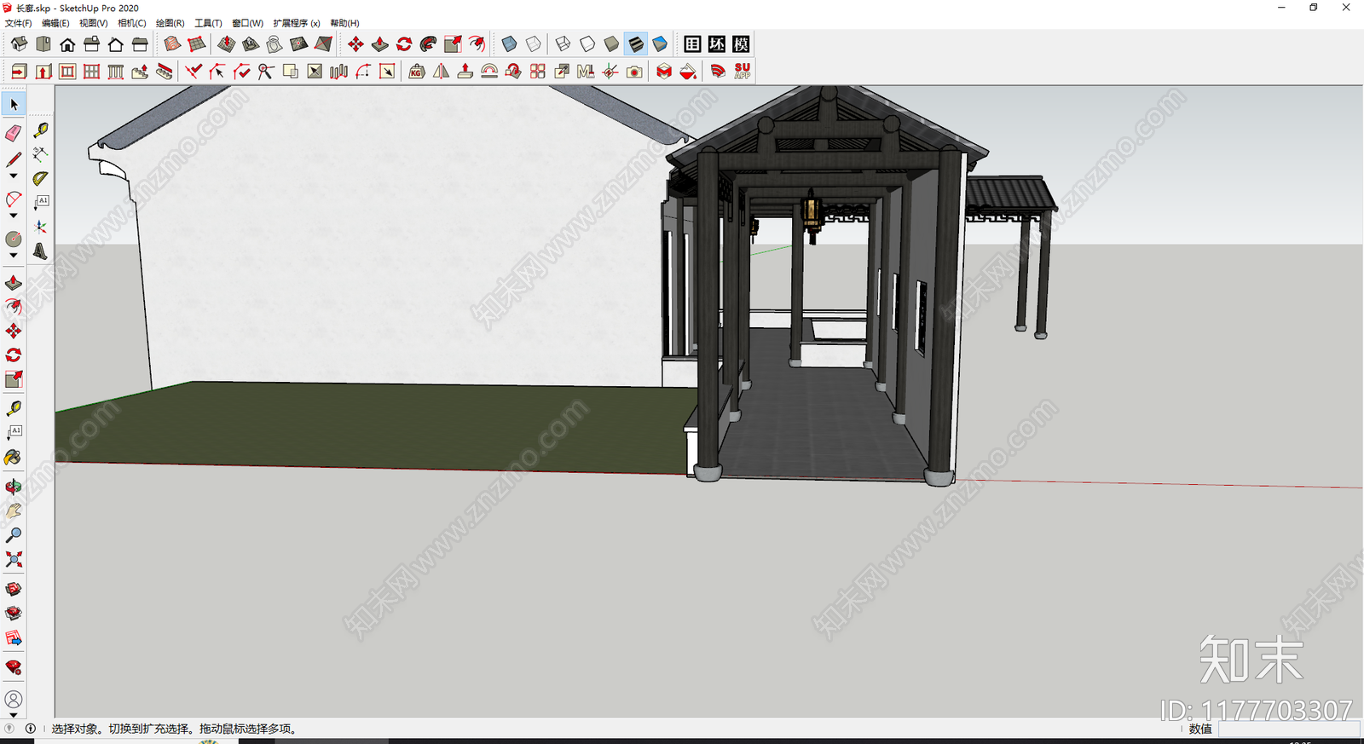Expand the Line tool dropdown arrow
Viewport: 1364px width, 744px height.
tap(14, 176)
